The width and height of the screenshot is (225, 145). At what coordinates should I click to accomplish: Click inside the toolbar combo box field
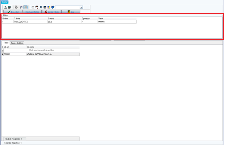tap(68, 7)
